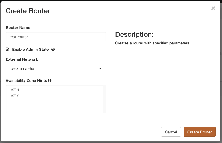Click the Description heading
The width and height of the screenshot is (222, 143).
coord(134,34)
